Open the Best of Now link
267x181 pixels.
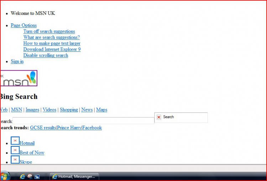[x=32, y=153]
